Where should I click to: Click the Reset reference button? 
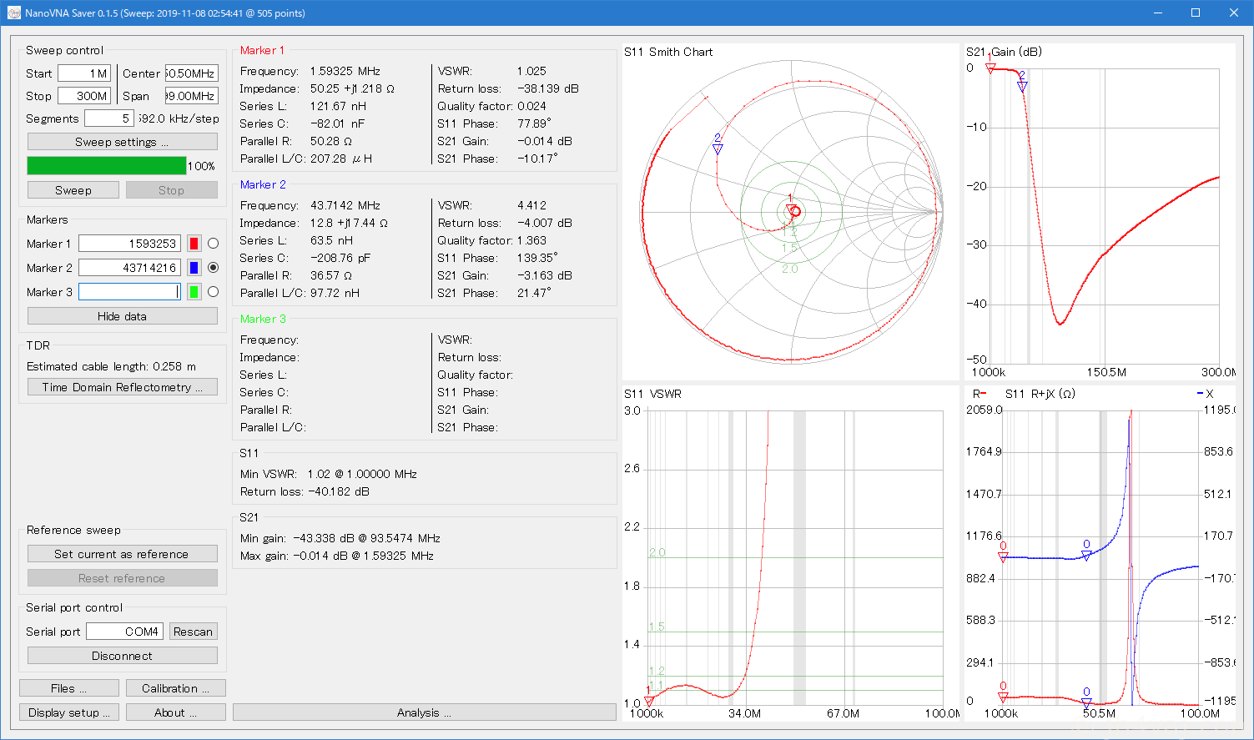(x=123, y=578)
